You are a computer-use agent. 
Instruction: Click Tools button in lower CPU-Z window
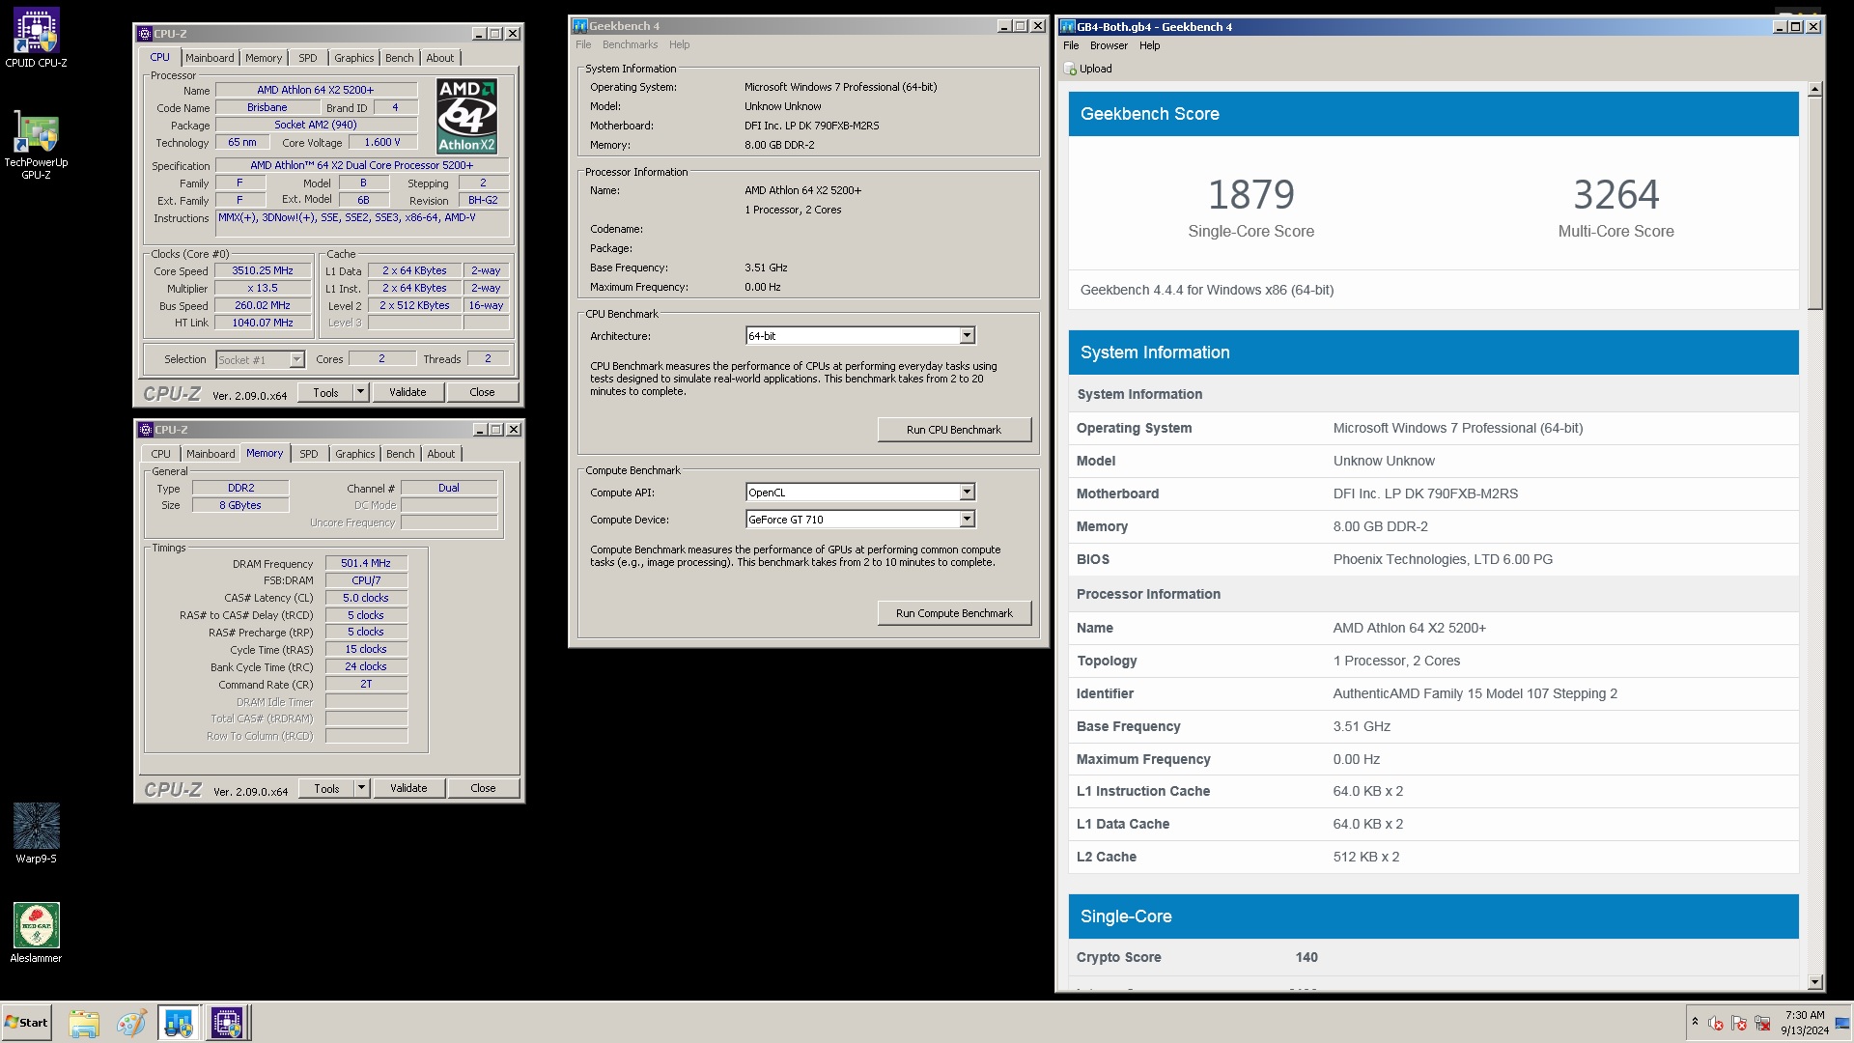[326, 788]
